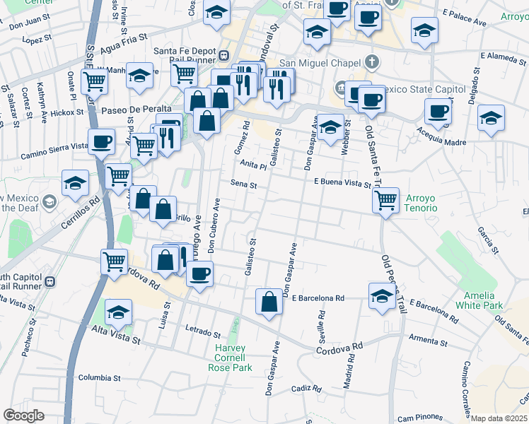Screen dimensions: 529x424
Task: Open the cafe marker above Old Santa Fe Trail label
Action: click(371, 102)
